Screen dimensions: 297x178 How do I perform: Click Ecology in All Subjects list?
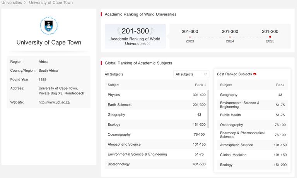pyautogui.click(x=114, y=124)
